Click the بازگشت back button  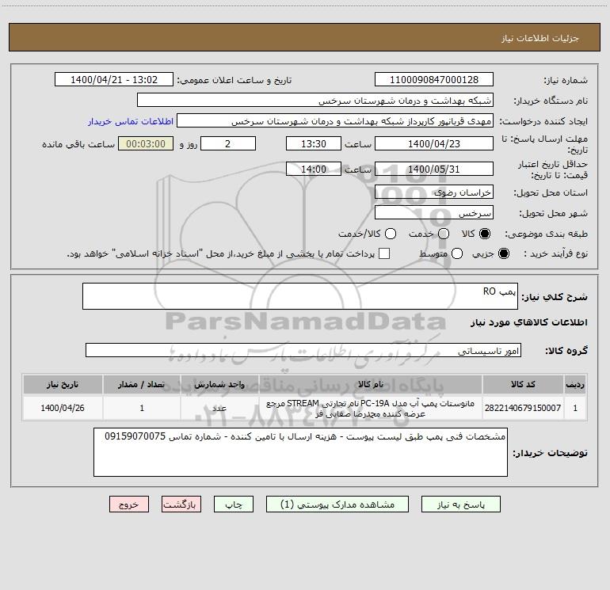[181, 504]
